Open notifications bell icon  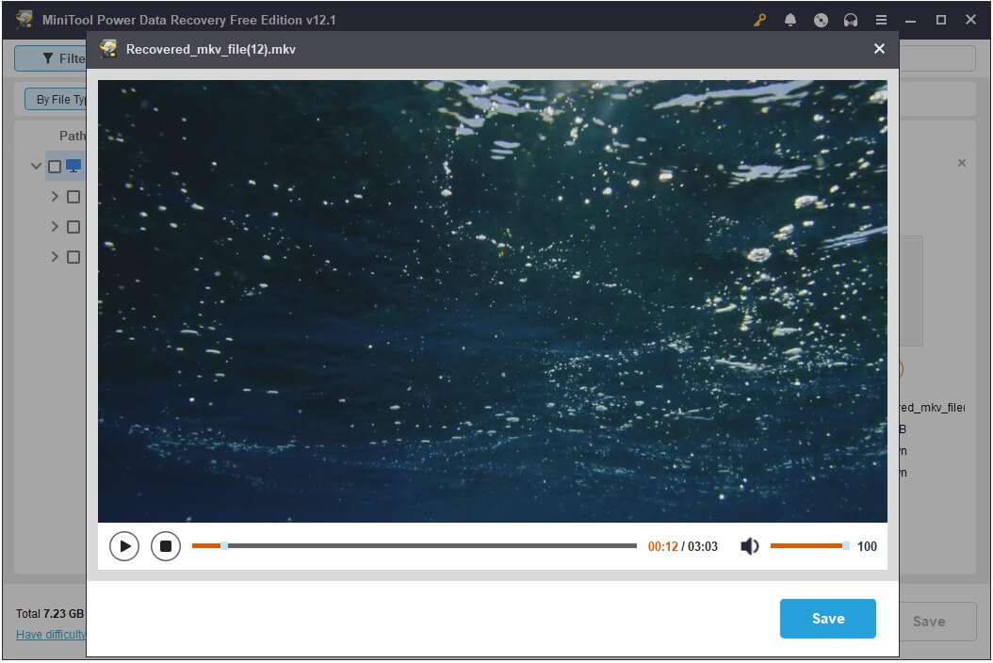790,21
